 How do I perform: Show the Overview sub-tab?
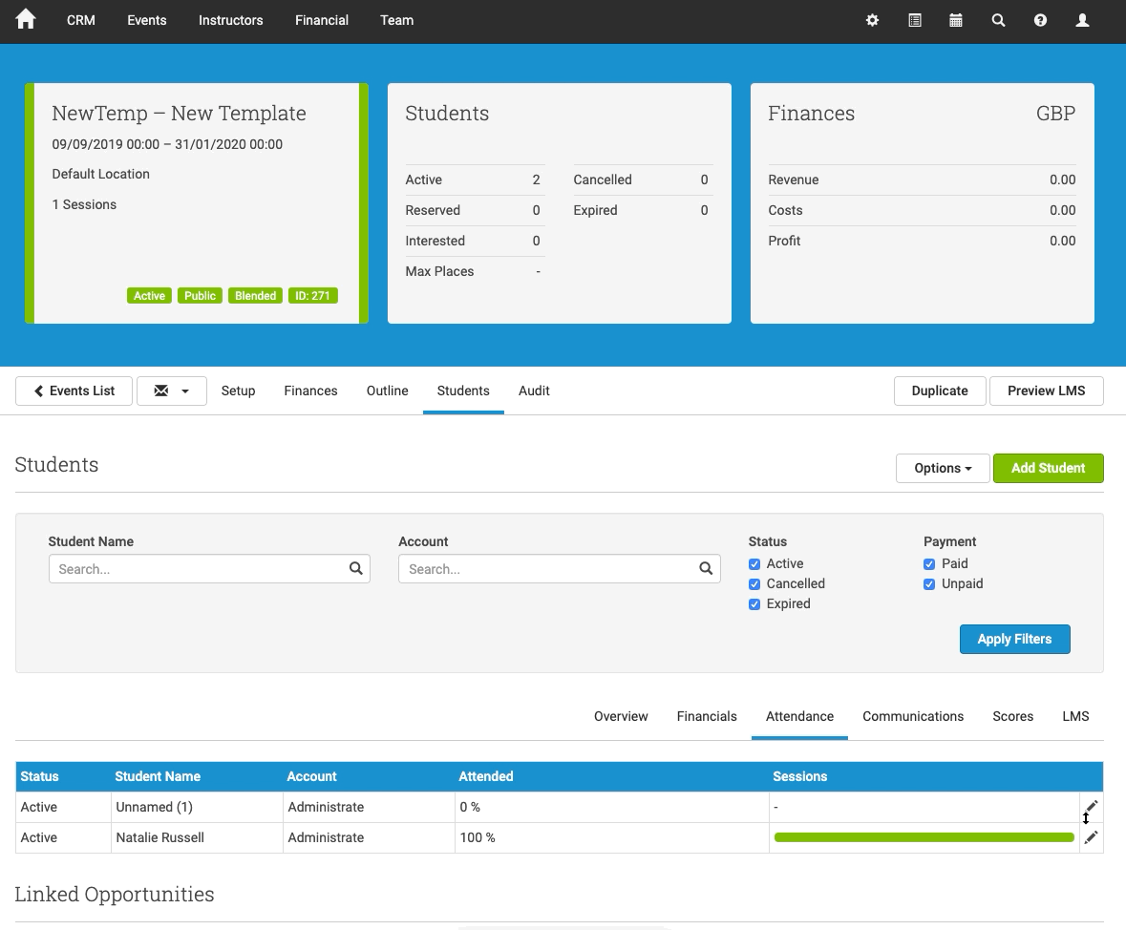point(621,717)
